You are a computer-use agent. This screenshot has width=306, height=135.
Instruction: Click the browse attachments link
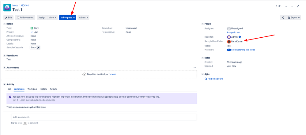113,74
